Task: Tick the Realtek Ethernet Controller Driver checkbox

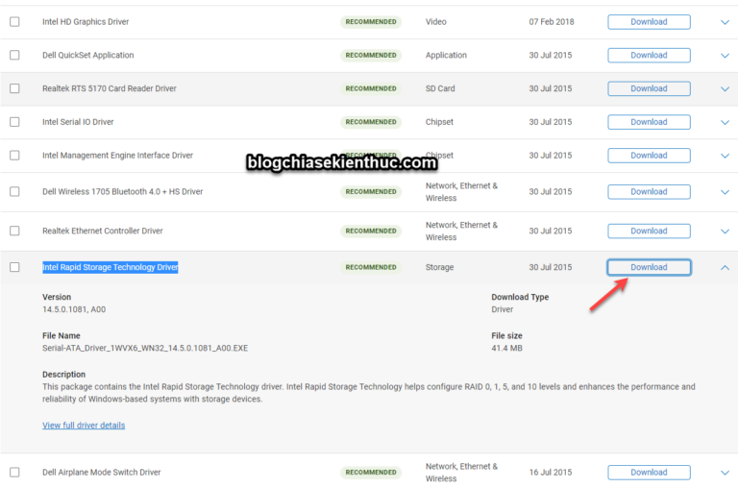Action: 14,231
